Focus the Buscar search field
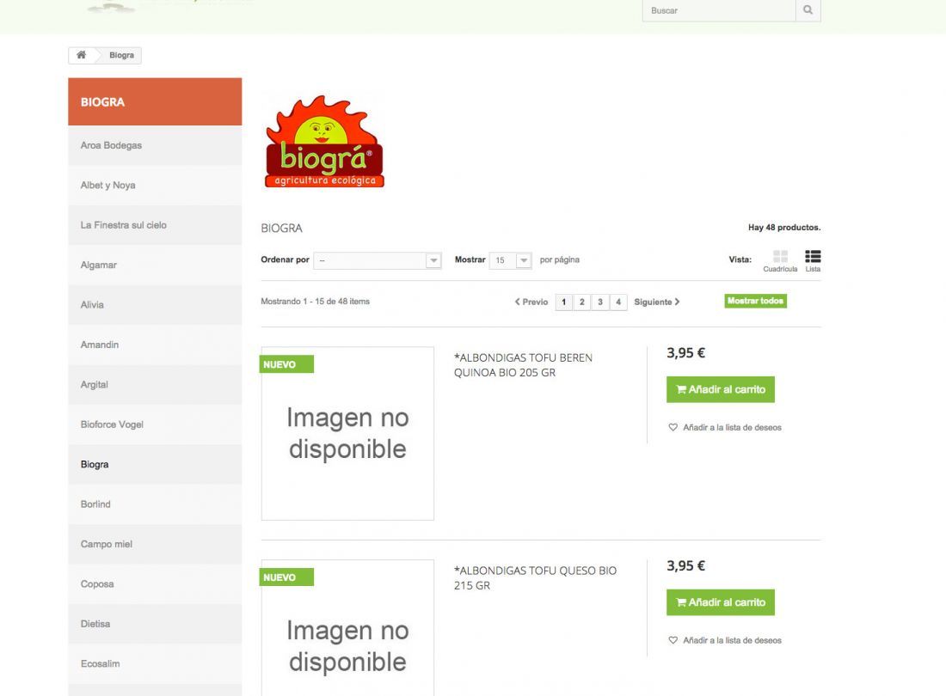946x696 pixels. click(x=719, y=10)
